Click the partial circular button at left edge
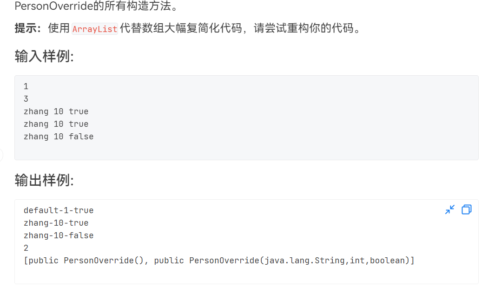 pos(1,155)
